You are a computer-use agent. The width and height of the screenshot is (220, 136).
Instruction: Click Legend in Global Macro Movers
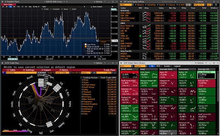coord(177,66)
